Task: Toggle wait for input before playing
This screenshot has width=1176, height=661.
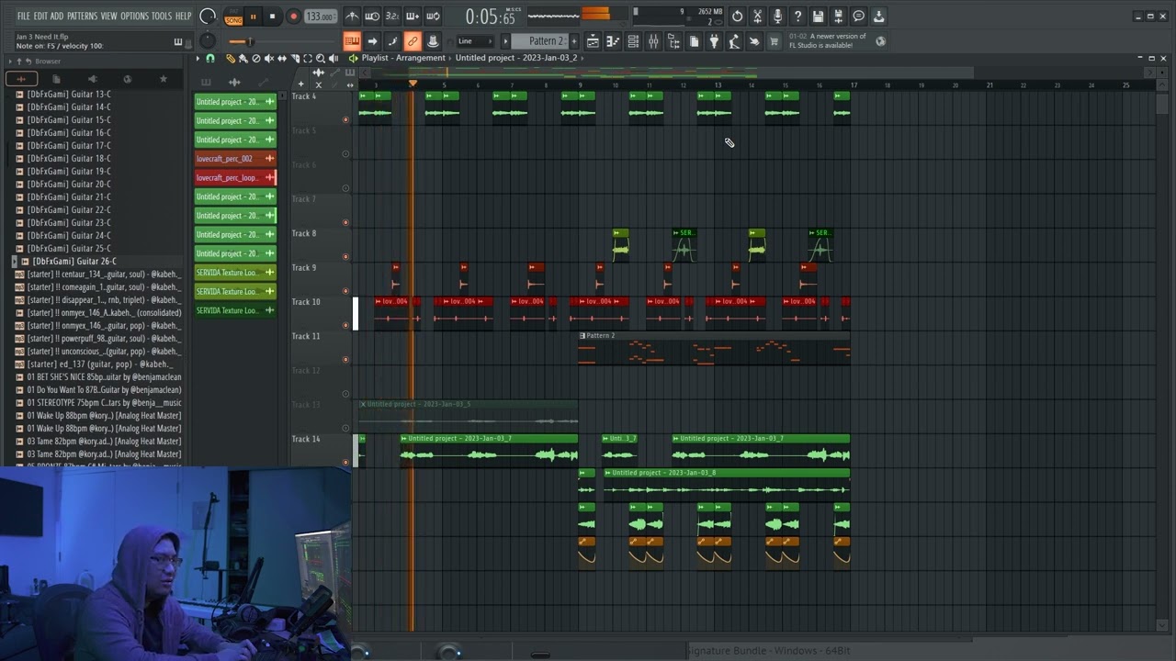Action: 372,17
